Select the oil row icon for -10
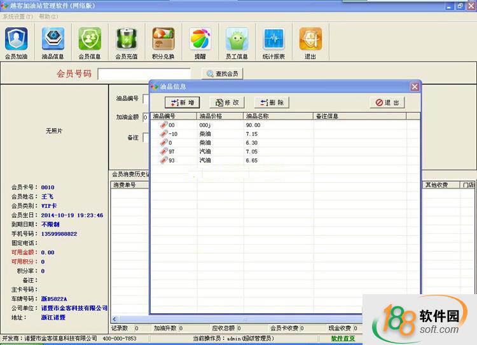Image resolution: width=477 pixels, height=345 pixels. click(164, 134)
